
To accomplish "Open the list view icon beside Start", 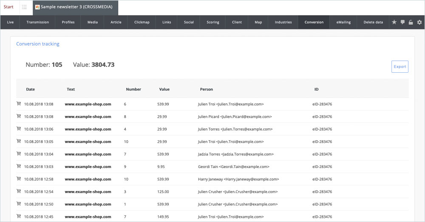I will (x=25, y=7).
